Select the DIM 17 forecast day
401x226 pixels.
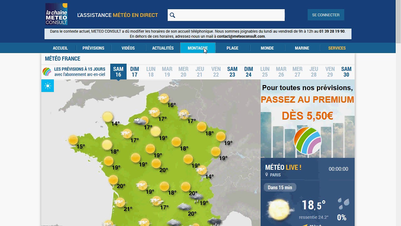click(x=135, y=72)
